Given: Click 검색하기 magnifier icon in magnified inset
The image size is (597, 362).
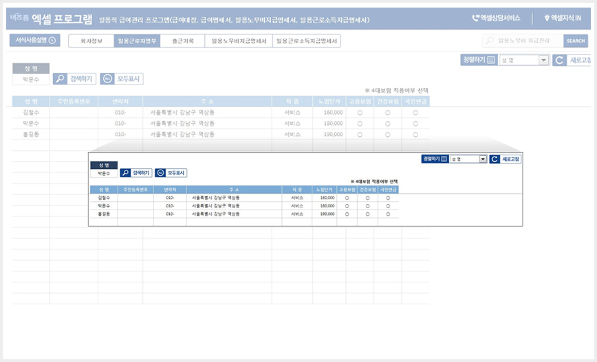Looking at the screenshot, I should (x=125, y=173).
